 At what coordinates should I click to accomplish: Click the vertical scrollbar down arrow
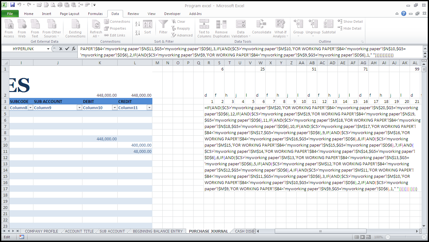(x=424, y=226)
